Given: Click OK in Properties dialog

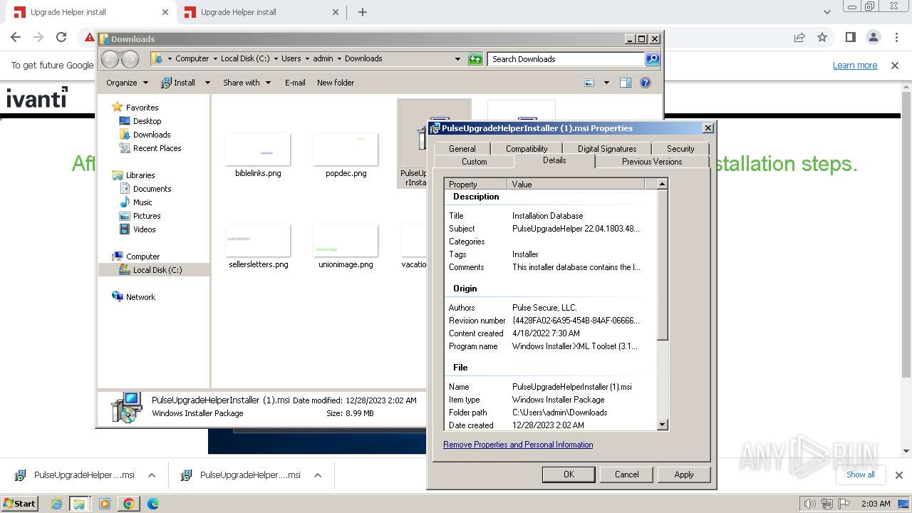Looking at the screenshot, I should click(569, 475).
